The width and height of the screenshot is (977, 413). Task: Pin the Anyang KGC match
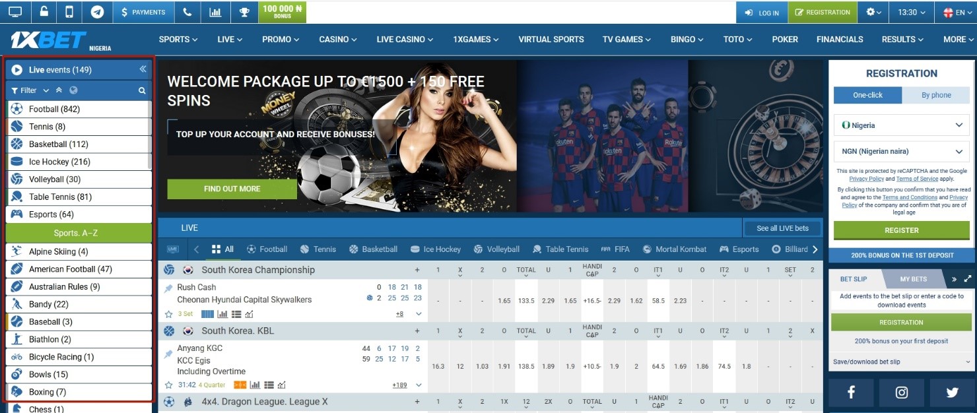[x=168, y=354]
